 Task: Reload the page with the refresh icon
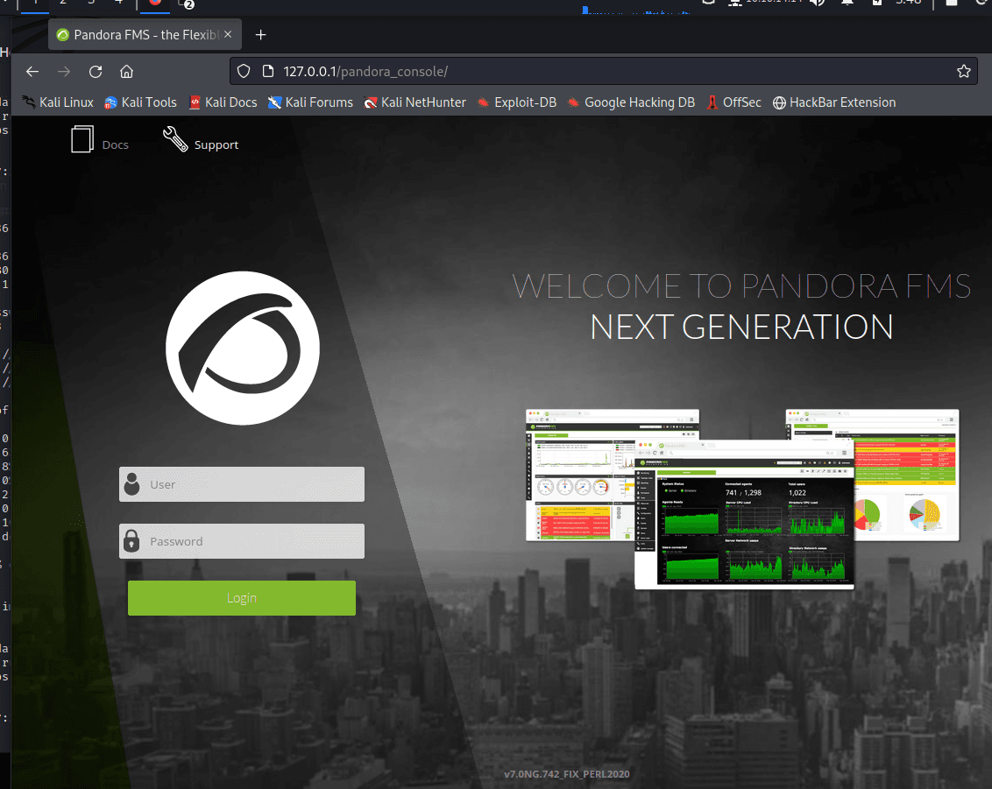[96, 72]
